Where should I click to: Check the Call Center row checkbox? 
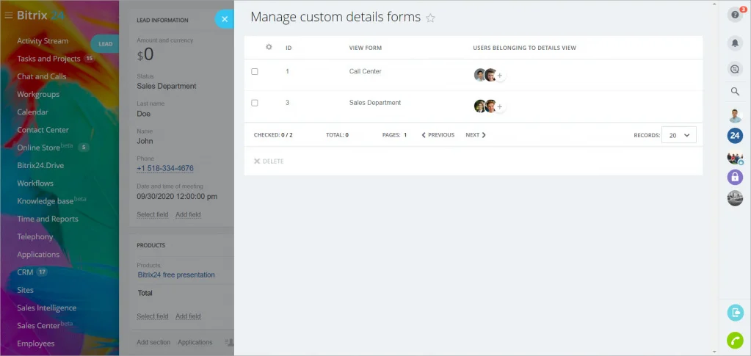point(255,71)
